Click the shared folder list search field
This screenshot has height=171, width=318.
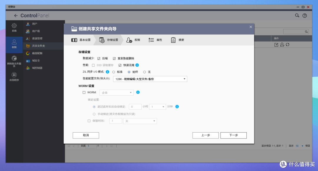[296, 32]
